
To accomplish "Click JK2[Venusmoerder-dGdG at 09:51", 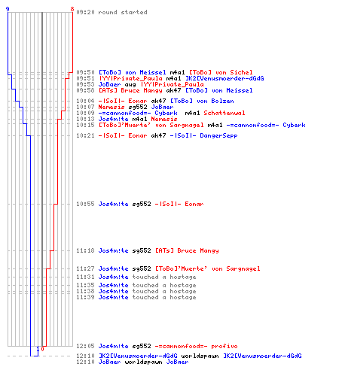I will tap(224, 78).
